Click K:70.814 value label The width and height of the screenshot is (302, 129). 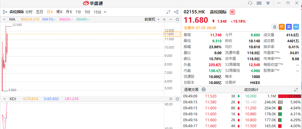30,99
